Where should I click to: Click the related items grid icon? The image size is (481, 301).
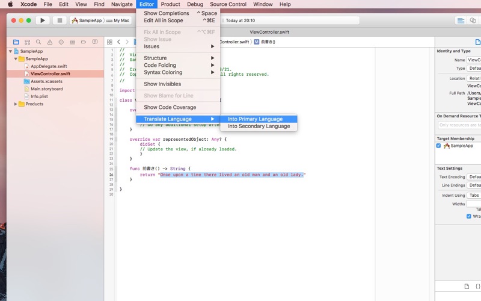[x=109, y=42]
